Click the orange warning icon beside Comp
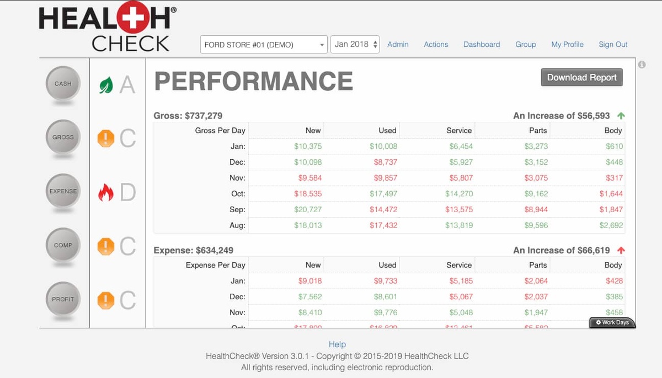The width and height of the screenshot is (662, 378). [105, 246]
